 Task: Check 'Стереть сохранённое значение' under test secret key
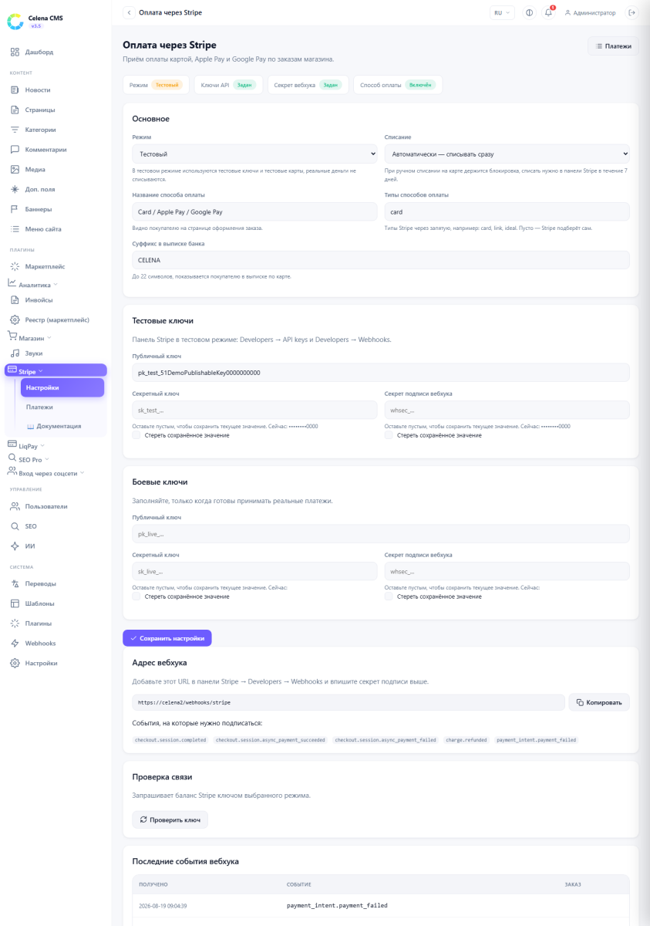tap(136, 435)
